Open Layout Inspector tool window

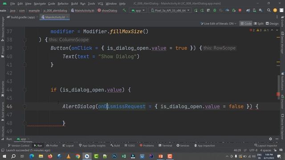click(266, 145)
